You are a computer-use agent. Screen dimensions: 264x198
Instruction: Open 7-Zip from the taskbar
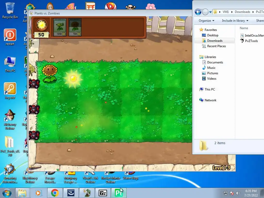click(103, 193)
